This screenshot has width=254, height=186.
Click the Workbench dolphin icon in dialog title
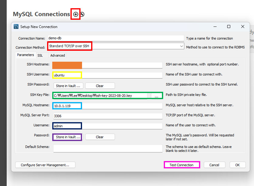click(16, 26)
